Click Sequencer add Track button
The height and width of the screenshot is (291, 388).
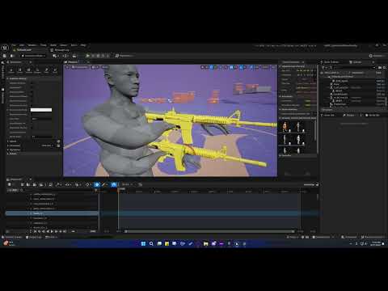click(13, 190)
